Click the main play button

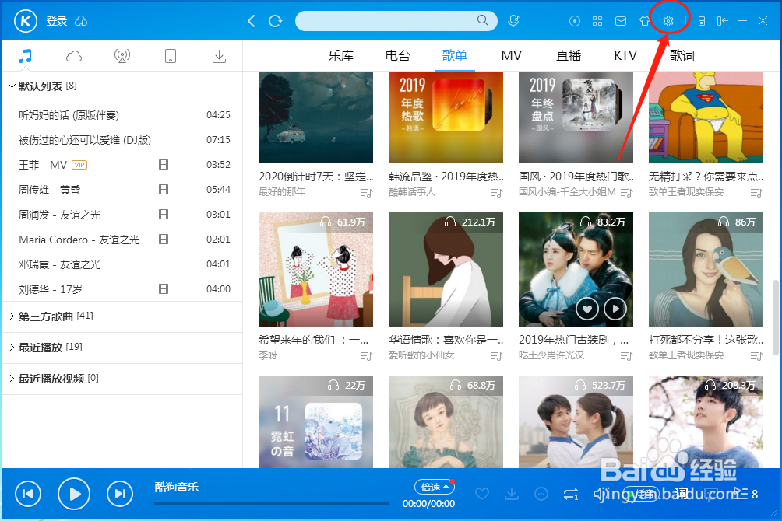pos(74,494)
